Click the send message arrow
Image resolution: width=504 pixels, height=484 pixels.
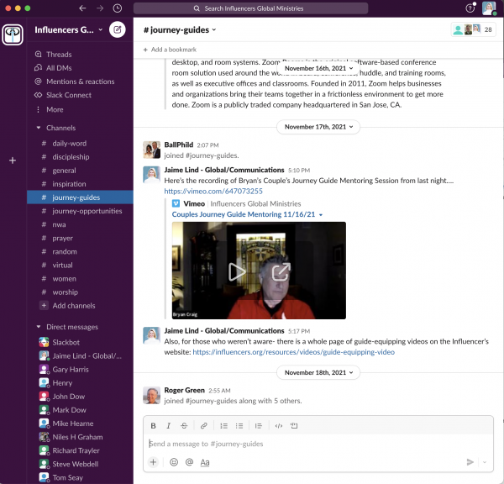tap(470, 462)
